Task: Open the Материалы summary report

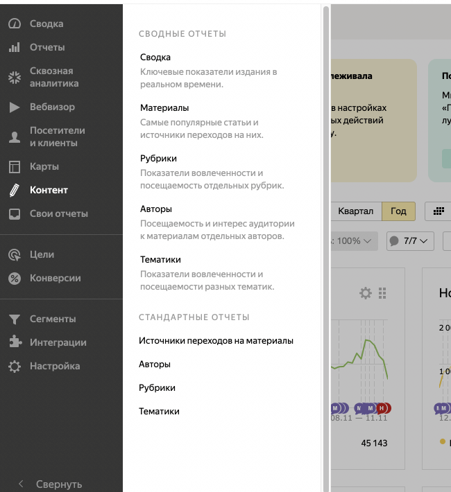Action: [x=164, y=107]
